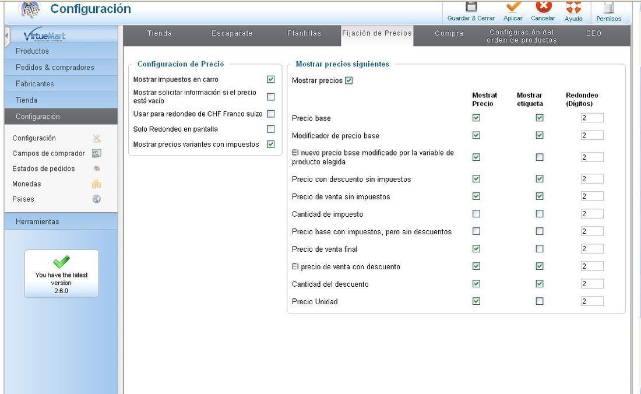Screen dimensions: 641x394
Task: Click Redondeo field for Precio de venta sin impuestos
Action: [592, 196]
